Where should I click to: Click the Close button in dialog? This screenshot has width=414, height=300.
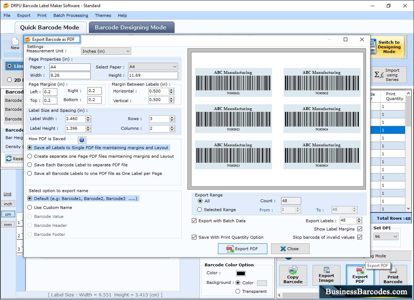click(x=290, y=249)
